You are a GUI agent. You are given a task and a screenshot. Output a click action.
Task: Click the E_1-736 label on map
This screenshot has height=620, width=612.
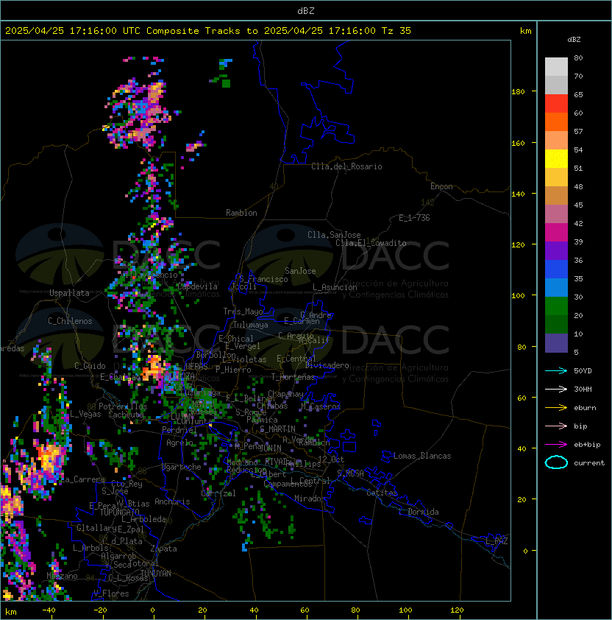click(x=414, y=218)
